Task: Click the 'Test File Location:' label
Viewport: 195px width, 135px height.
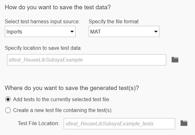Action: (x=39, y=123)
